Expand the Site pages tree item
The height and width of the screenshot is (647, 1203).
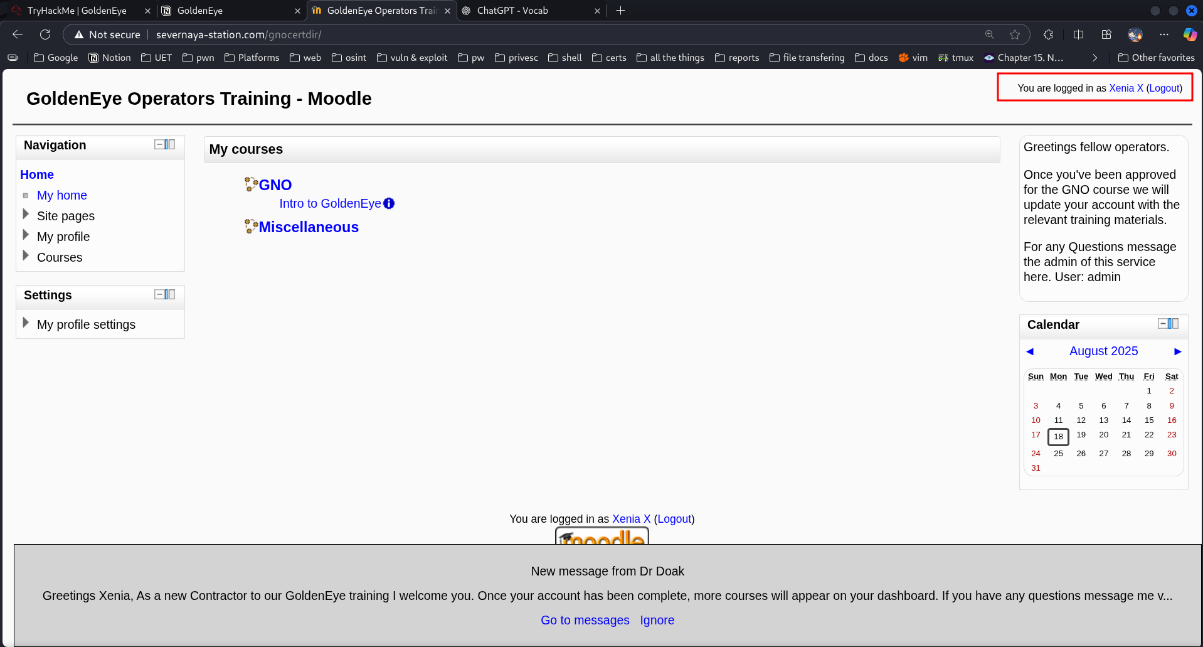26,215
